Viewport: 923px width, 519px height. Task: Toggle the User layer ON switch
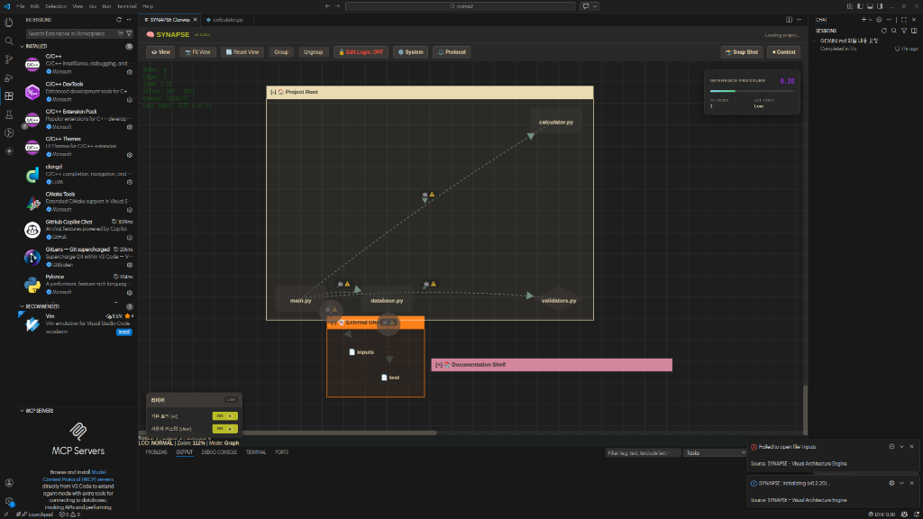click(224, 429)
